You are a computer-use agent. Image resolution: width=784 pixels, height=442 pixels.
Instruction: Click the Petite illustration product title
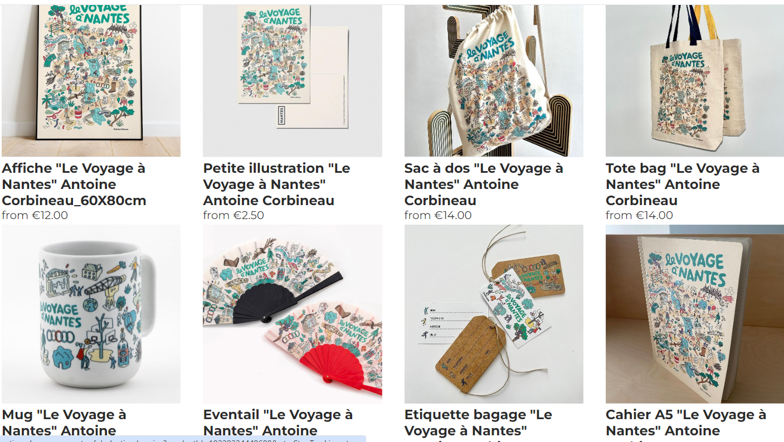click(x=277, y=184)
